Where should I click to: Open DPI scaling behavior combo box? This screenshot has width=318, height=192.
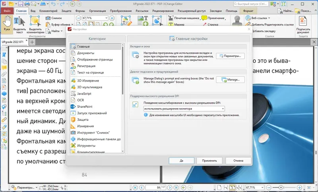pos(184,109)
